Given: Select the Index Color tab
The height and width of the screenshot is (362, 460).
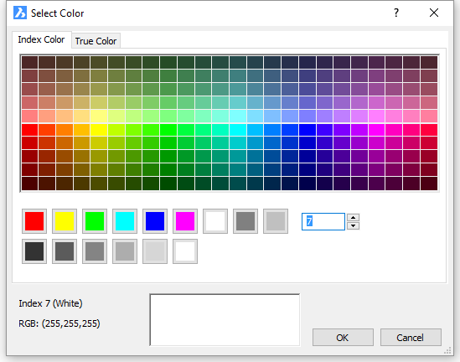Looking at the screenshot, I should [x=41, y=39].
